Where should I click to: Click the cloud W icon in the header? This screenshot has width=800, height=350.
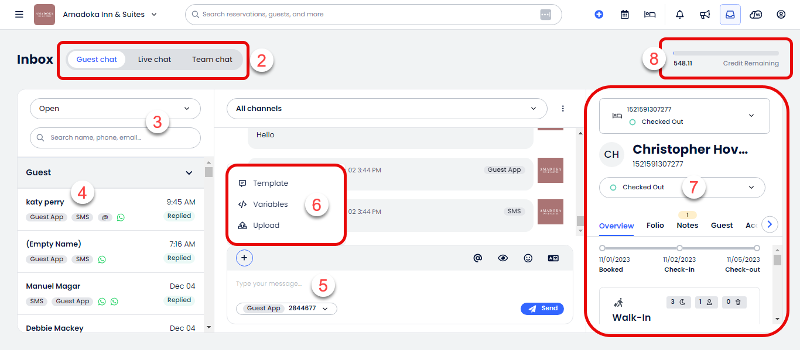point(756,15)
